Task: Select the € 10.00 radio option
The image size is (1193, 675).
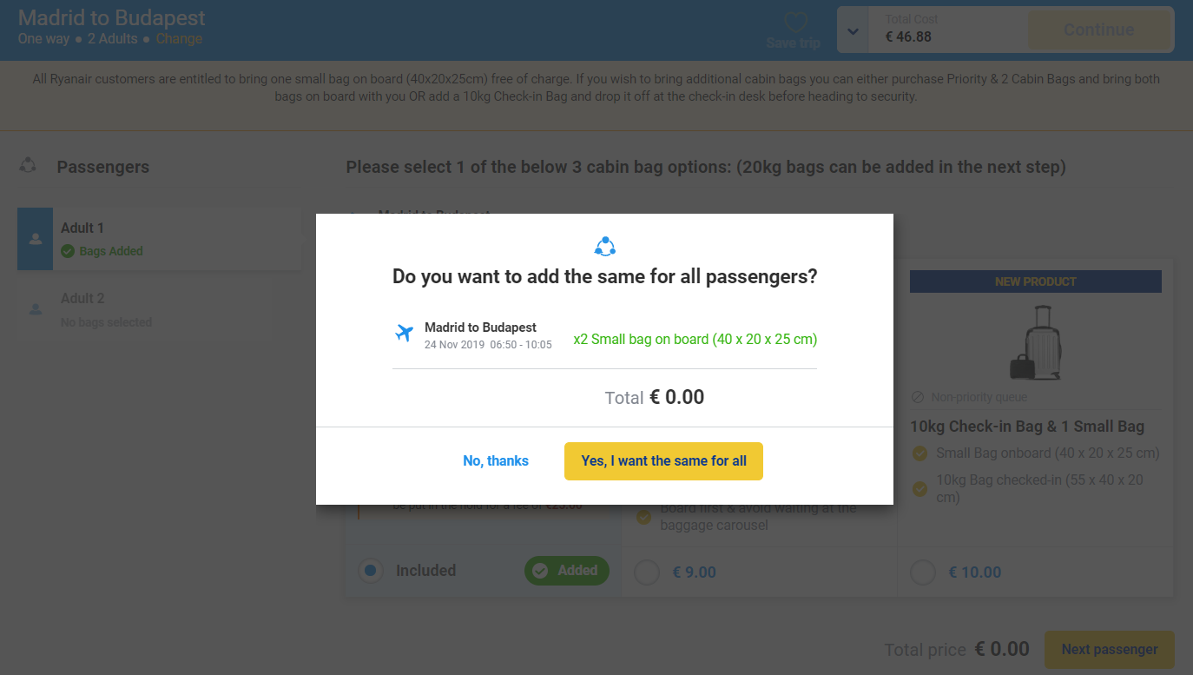Action: [922, 572]
